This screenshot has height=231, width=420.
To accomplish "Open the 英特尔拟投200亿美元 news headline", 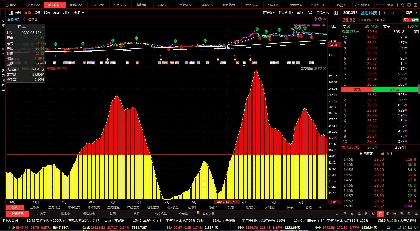I will point(75,220).
